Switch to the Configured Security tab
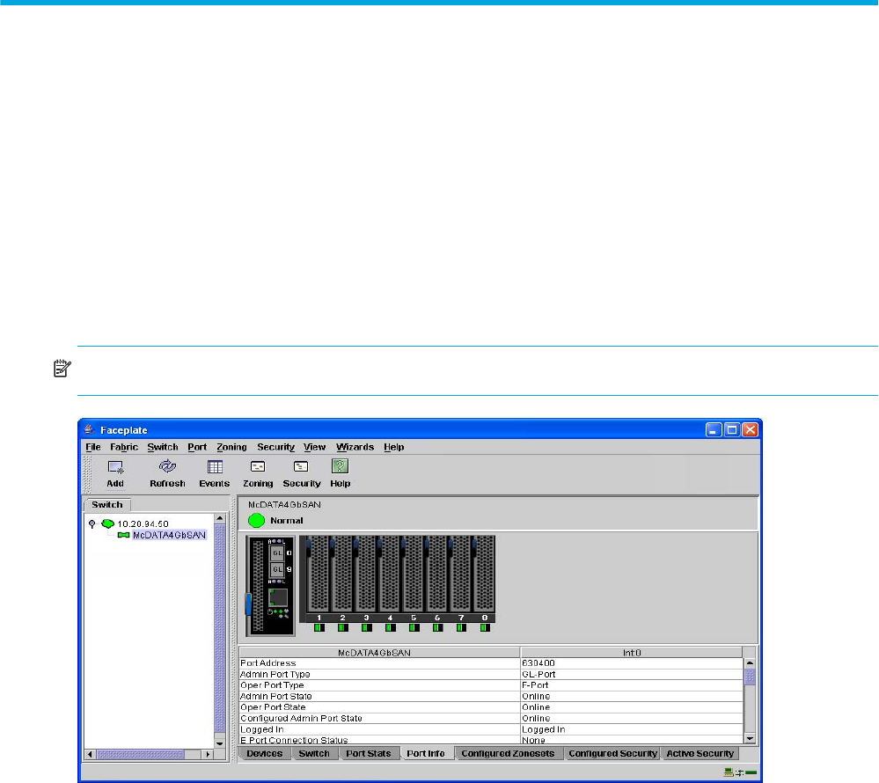Screen dimensions: 879x783 tap(612, 753)
